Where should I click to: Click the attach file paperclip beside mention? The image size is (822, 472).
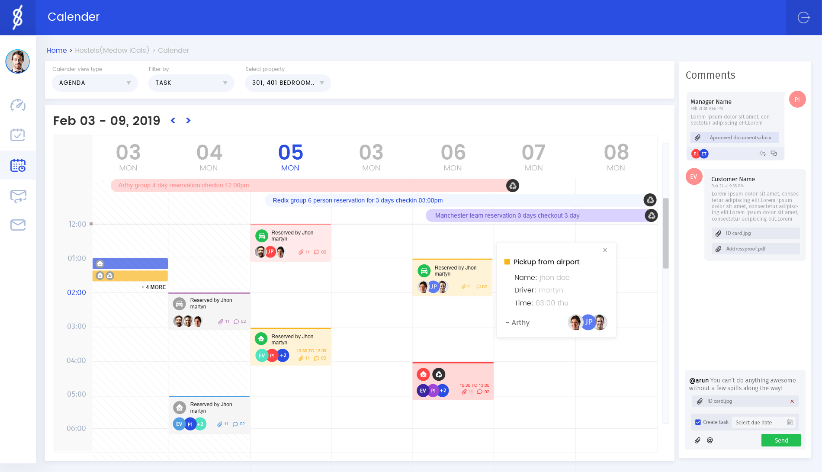(697, 440)
